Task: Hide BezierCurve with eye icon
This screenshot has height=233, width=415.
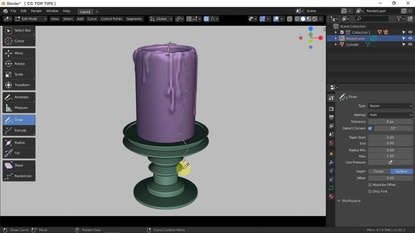Action: coord(410,38)
